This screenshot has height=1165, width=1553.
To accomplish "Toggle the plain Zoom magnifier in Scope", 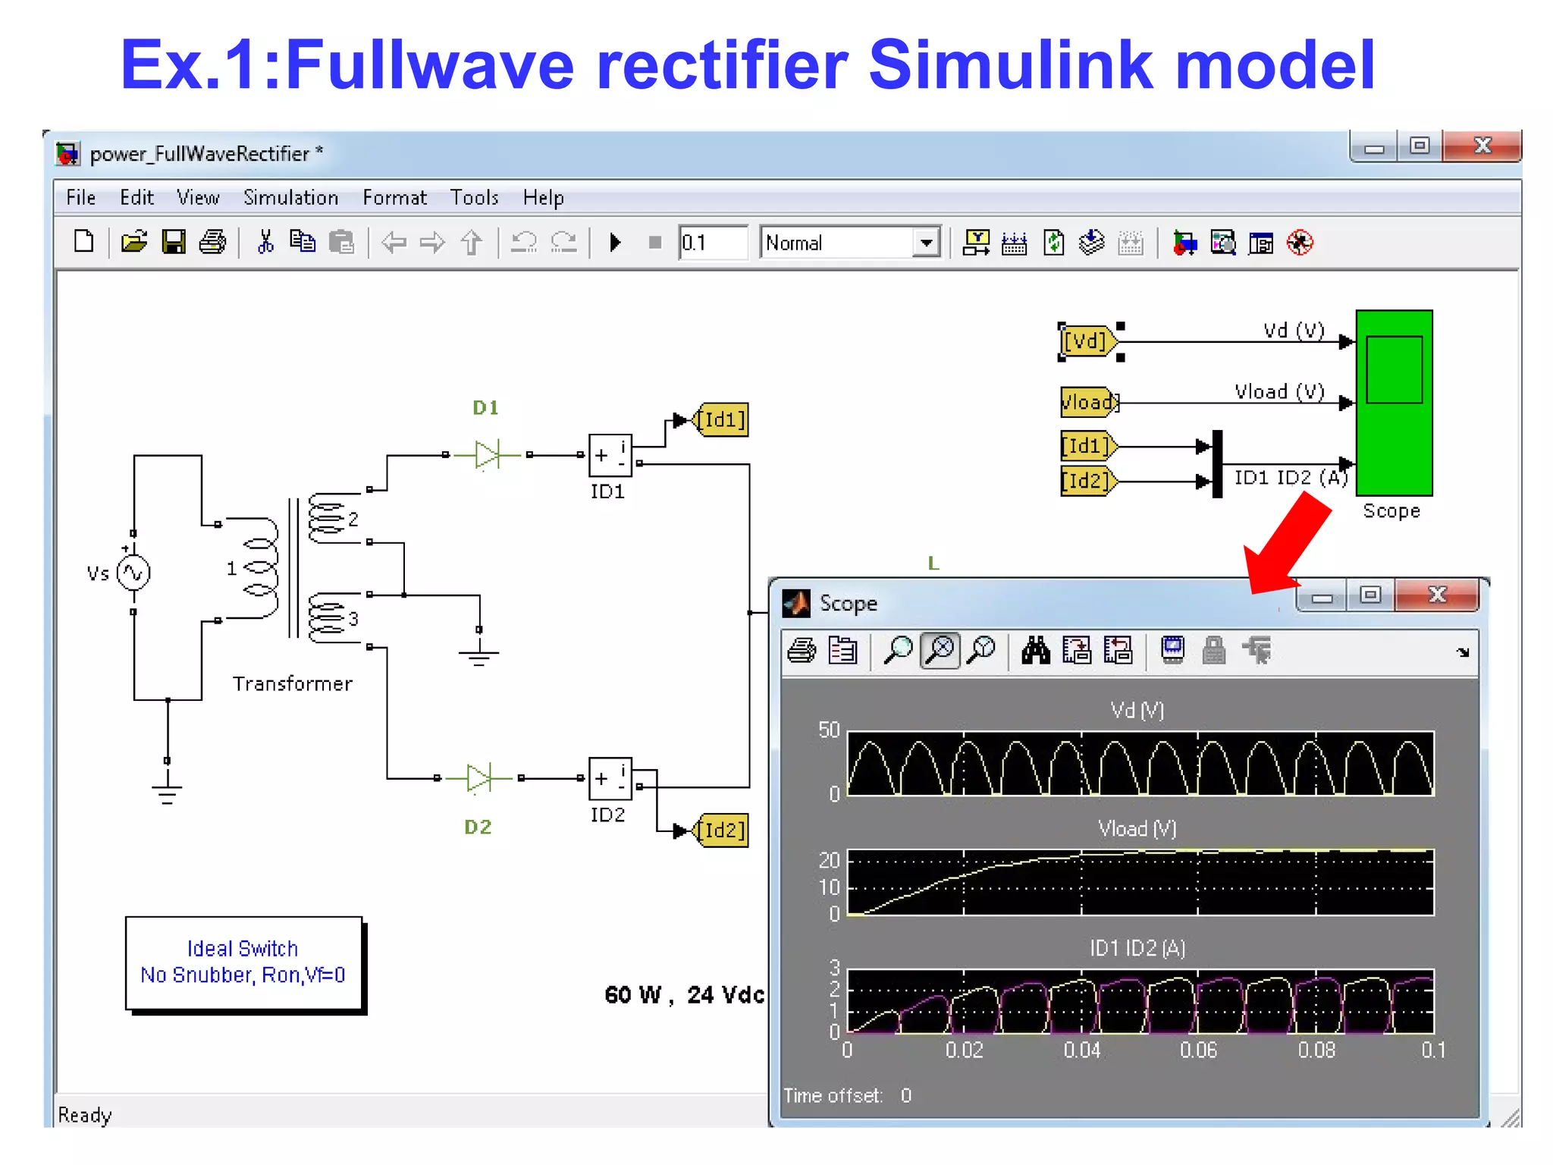I will tap(899, 651).
